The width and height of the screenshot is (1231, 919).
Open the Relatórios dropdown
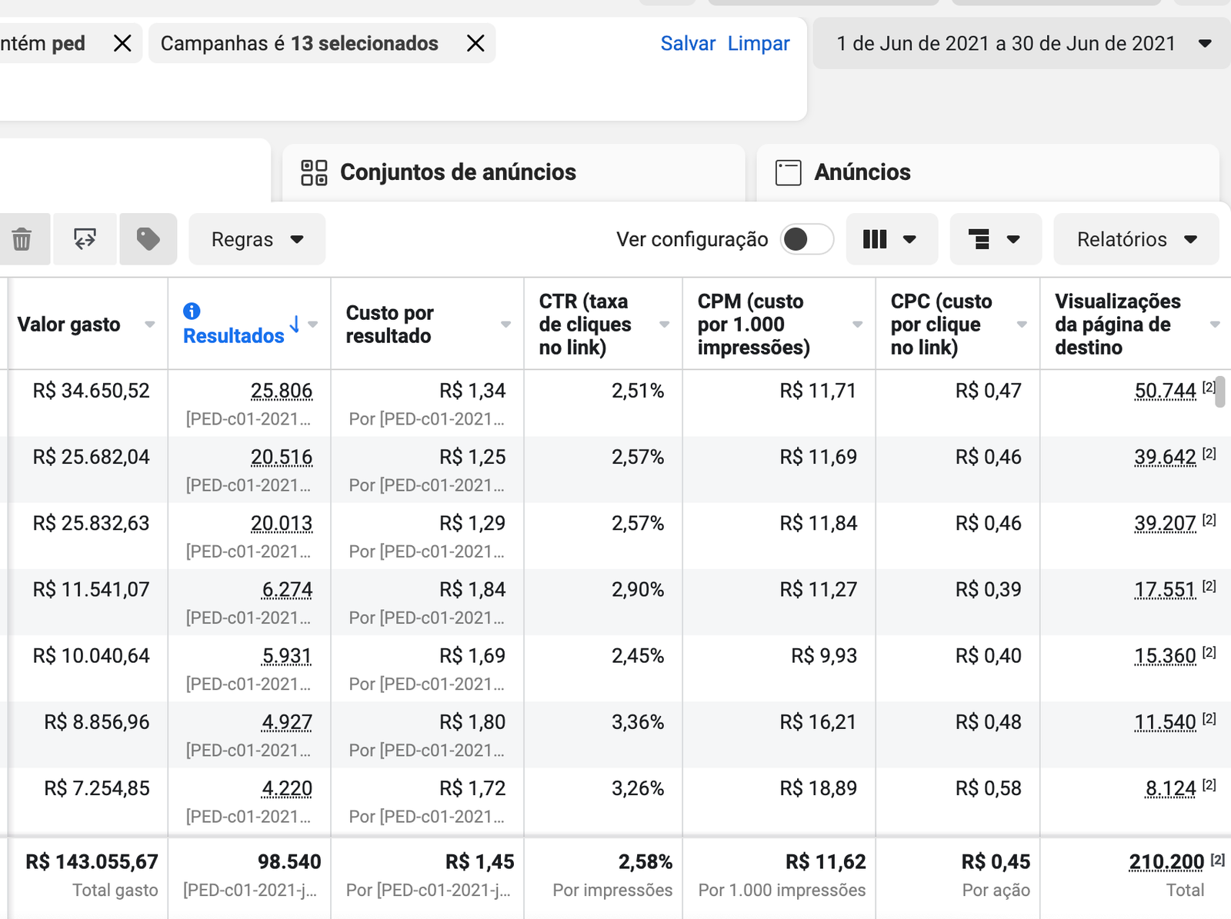tap(1136, 239)
